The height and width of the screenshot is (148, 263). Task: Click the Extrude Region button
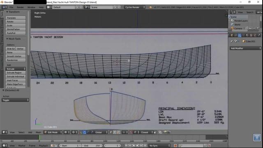(x=16, y=73)
